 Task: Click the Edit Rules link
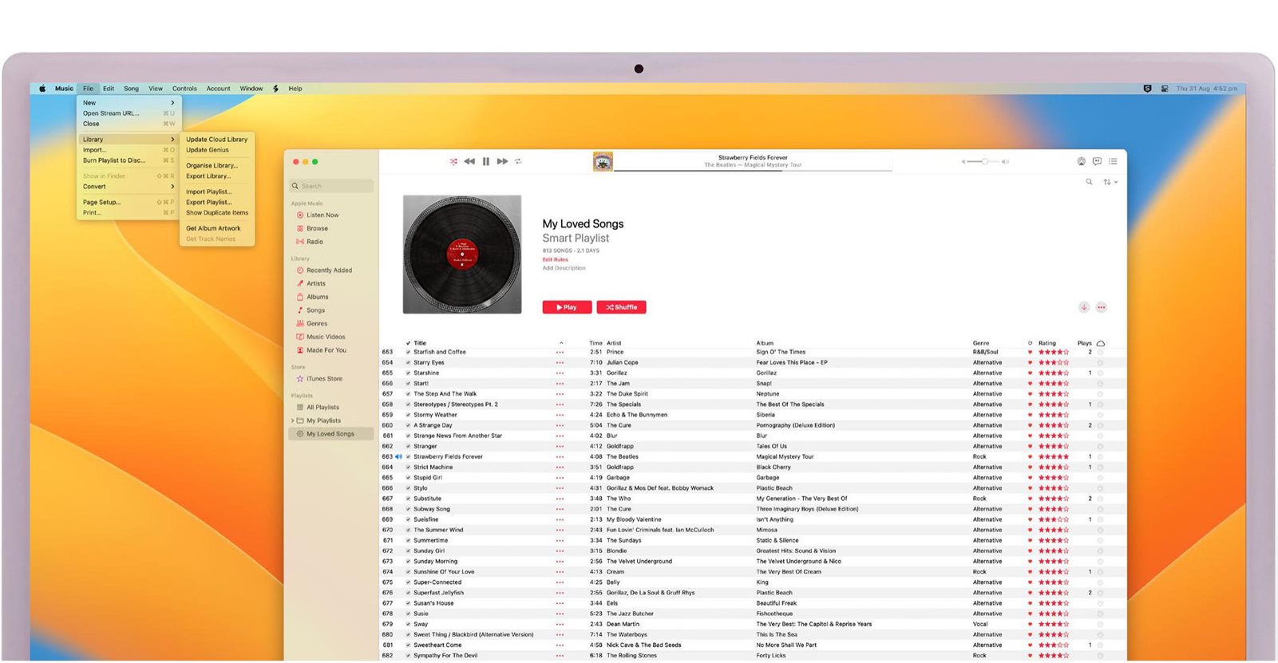[556, 259]
